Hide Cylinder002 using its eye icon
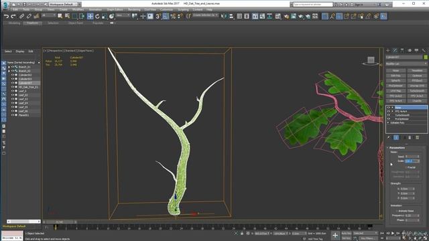 coord(13,75)
